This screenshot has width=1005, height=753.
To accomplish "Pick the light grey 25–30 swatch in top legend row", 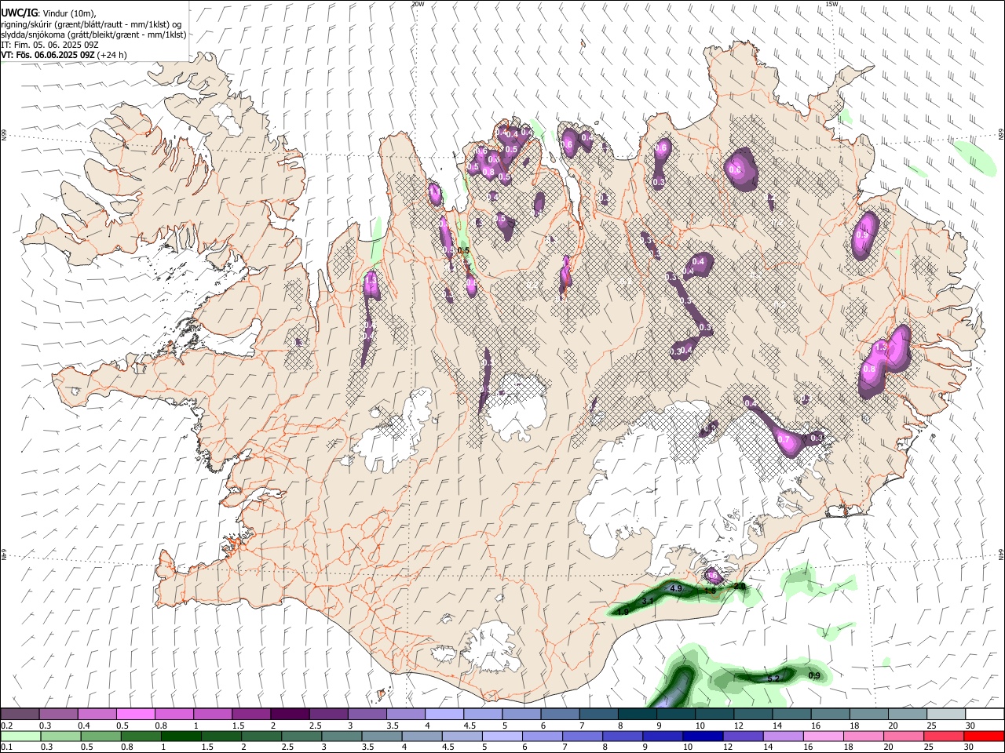I will pyautogui.click(x=947, y=715).
